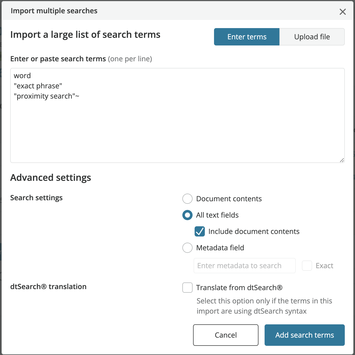Enable Translate from dtSearch option

(187, 288)
